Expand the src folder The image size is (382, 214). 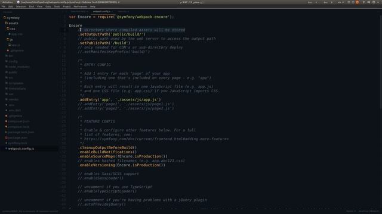click(11, 78)
